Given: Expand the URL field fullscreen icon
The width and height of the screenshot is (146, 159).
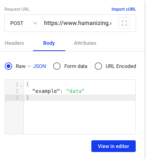Looking at the screenshot, I should click(124, 23).
